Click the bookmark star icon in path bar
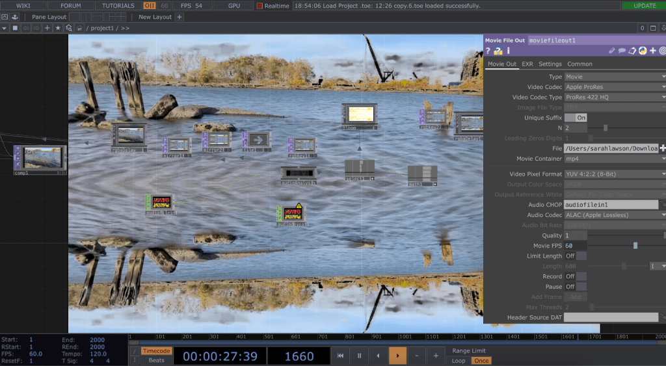The width and height of the screenshot is (666, 366). (57, 28)
